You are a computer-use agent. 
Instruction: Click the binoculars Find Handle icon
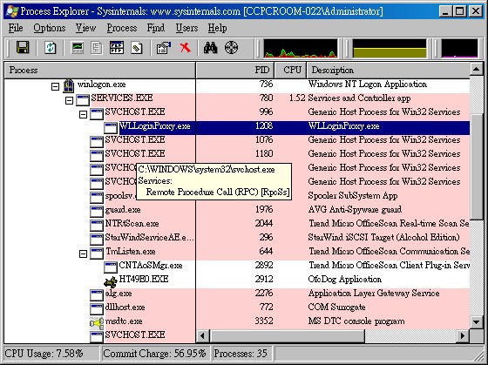pos(210,48)
